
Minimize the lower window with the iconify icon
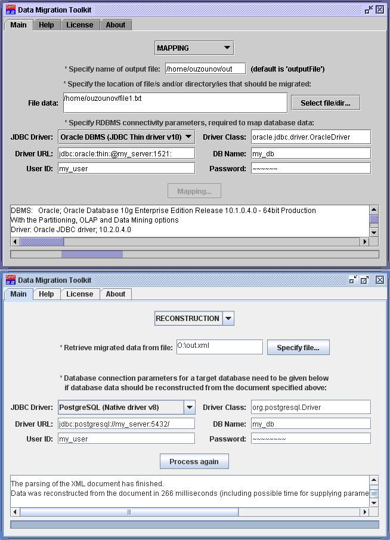point(353,280)
